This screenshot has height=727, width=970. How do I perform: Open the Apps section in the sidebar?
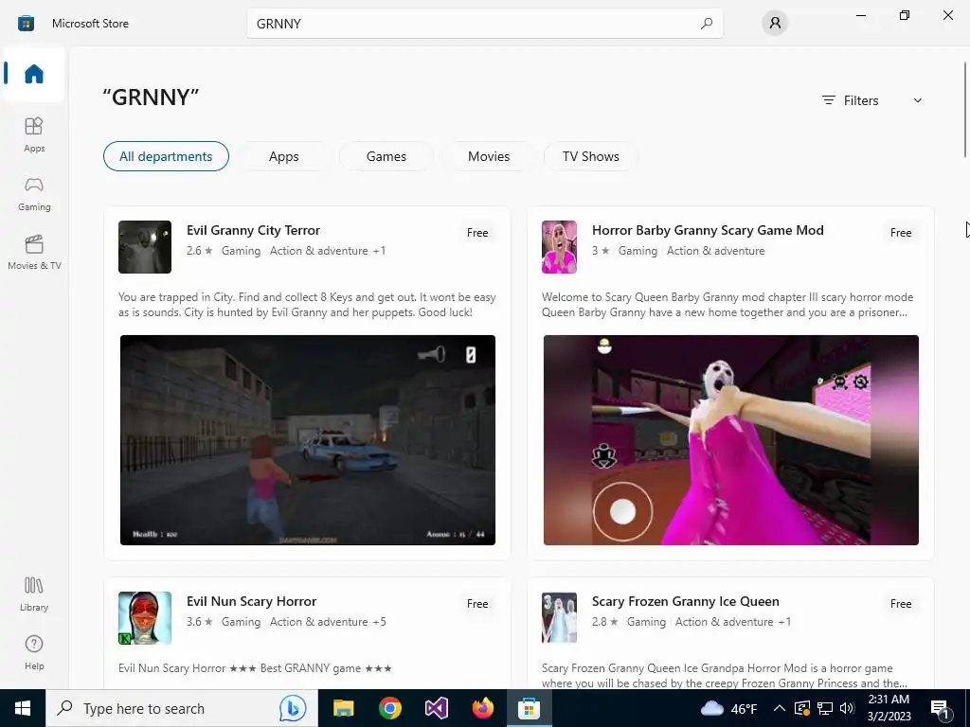34,134
